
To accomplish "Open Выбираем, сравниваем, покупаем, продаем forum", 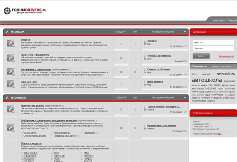I will pyautogui.click(x=49, y=120).
